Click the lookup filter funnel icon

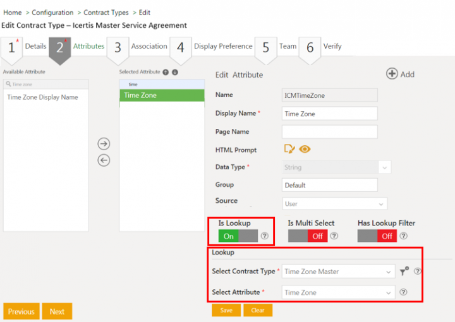(404, 271)
